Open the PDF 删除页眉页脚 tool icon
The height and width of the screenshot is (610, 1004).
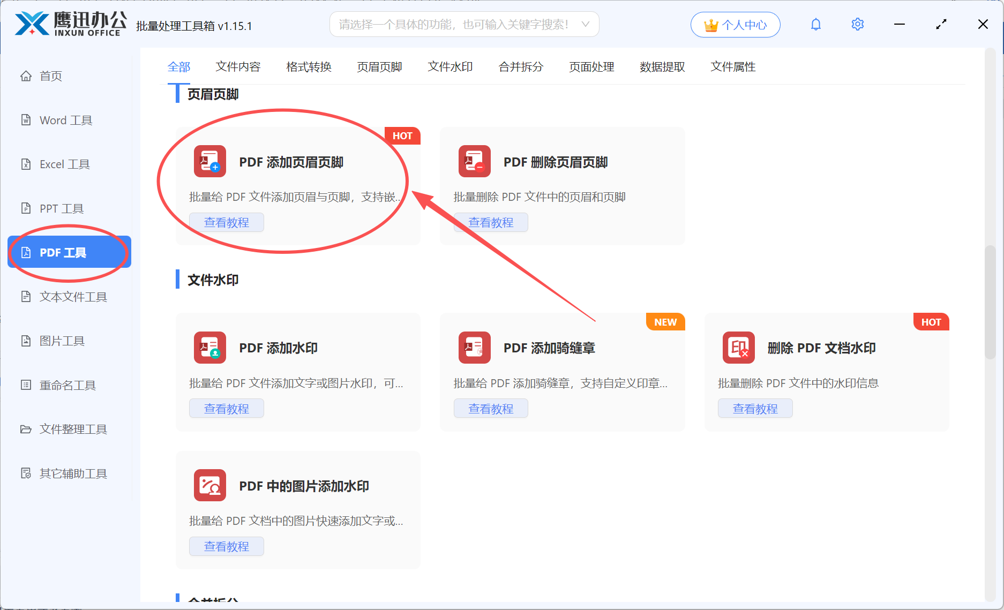(x=475, y=161)
